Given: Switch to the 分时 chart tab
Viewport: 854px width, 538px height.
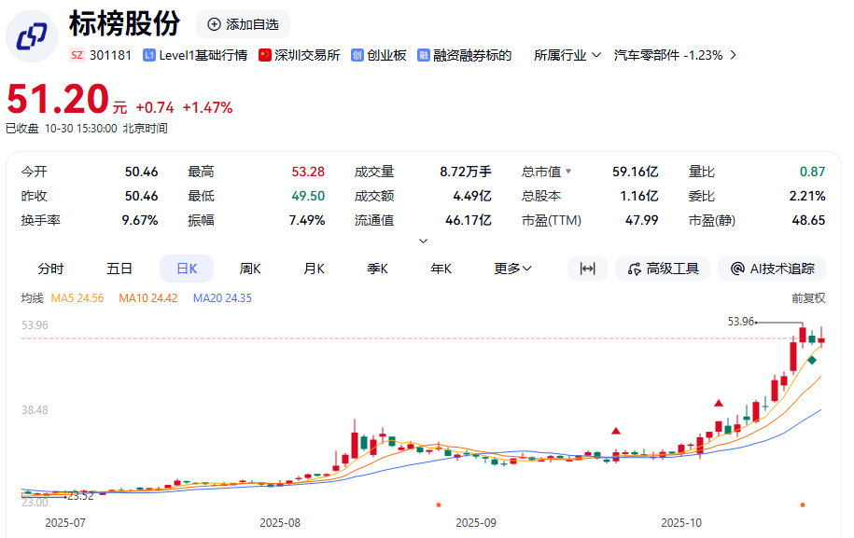Looking at the screenshot, I should 50,269.
